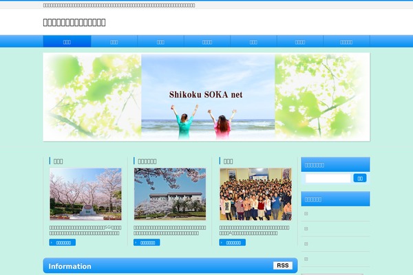This screenshot has height=275, width=413.
Task: Open the Shikoku SOKA net banner image
Action: tap(206, 97)
